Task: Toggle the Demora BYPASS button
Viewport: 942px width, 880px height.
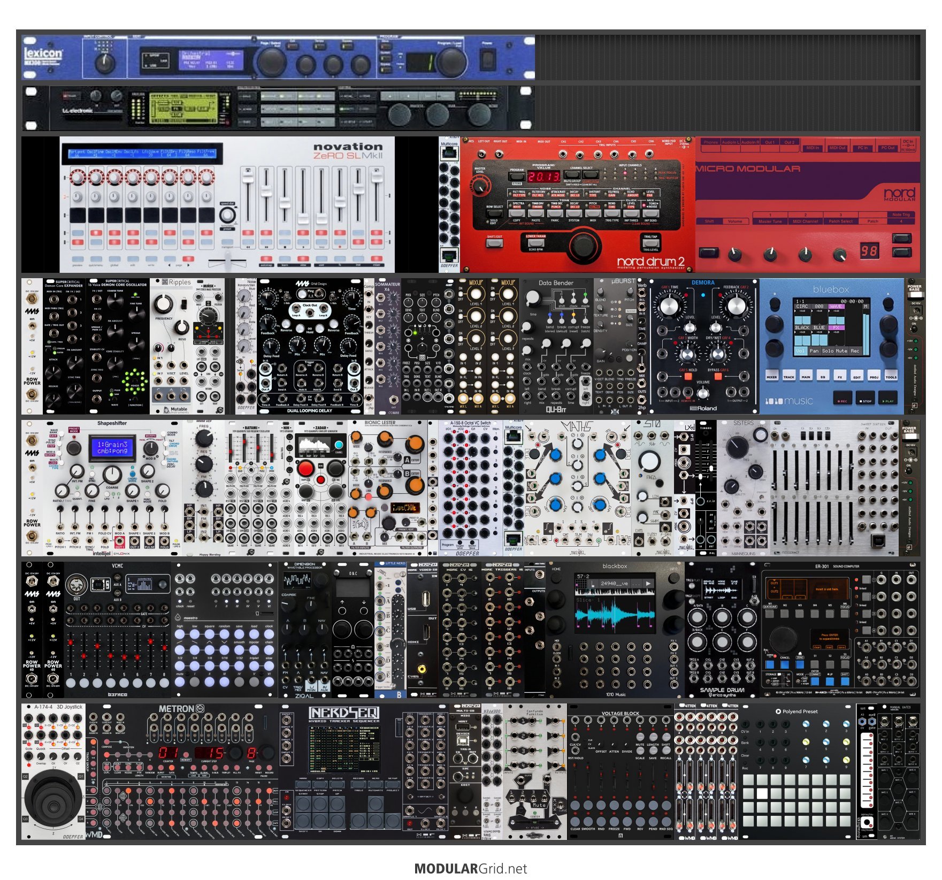Action: (x=718, y=377)
